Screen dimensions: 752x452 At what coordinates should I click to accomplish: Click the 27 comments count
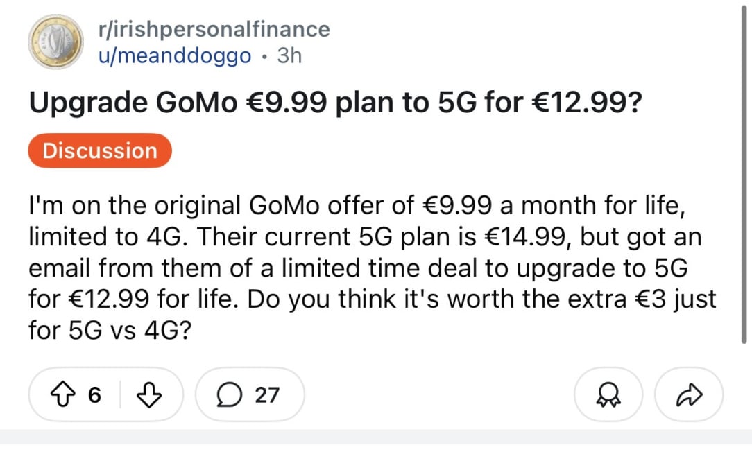[x=267, y=395]
